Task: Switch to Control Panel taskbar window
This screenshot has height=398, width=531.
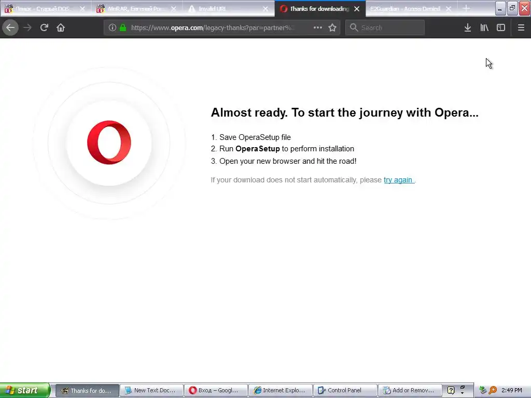Action: [x=345, y=390]
